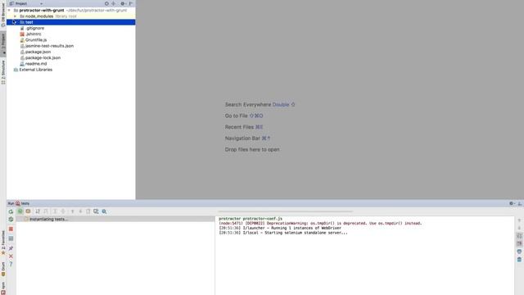This screenshot has height=295, width=524.
Task: Toggle auto-test rerun icon below rerun
Action: pyautogui.click(x=11, y=219)
